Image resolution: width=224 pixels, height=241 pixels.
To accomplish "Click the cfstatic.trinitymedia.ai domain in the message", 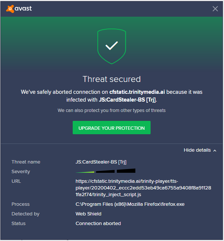I will pos(137,92).
